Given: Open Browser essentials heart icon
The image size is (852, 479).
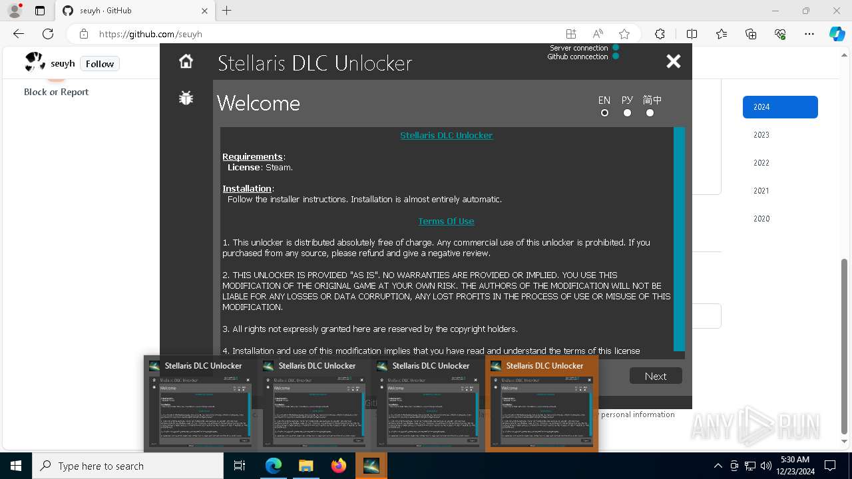Looking at the screenshot, I should [780, 34].
